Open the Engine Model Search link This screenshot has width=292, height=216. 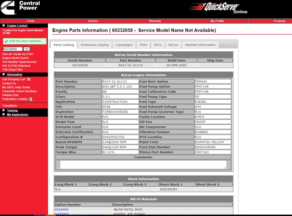pos(15,58)
